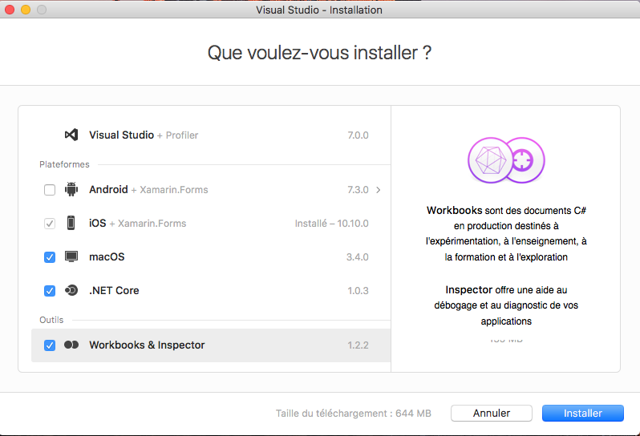The image size is (640, 436).
Task: Select the Android + Xamarin.Forms label
Action: [148, 190]
